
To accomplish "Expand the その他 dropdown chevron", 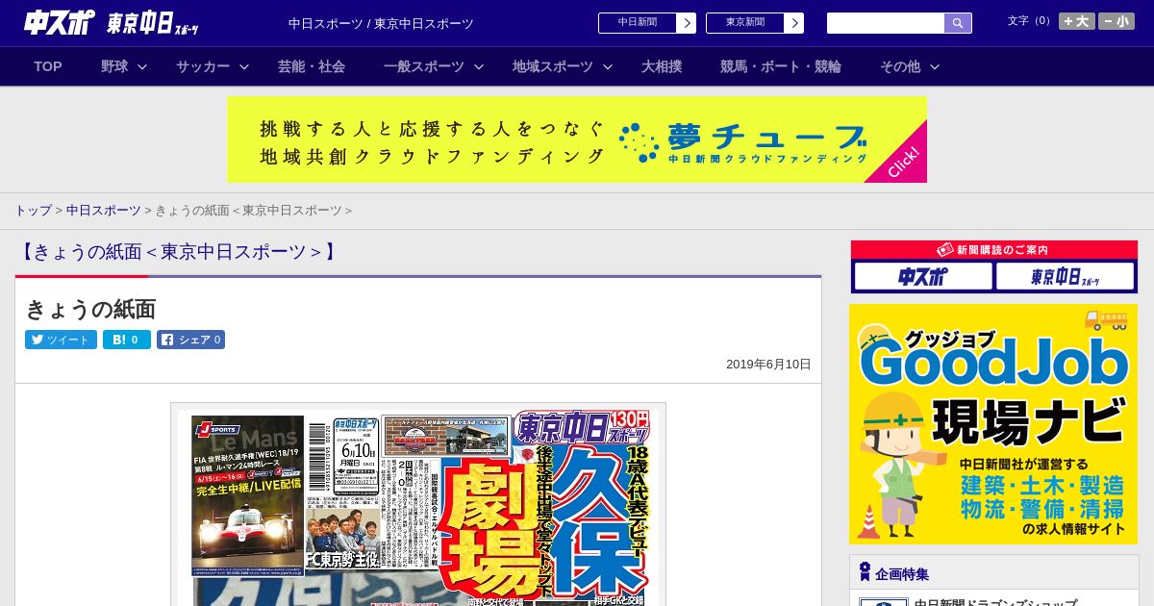I will (x=935, y=66).
